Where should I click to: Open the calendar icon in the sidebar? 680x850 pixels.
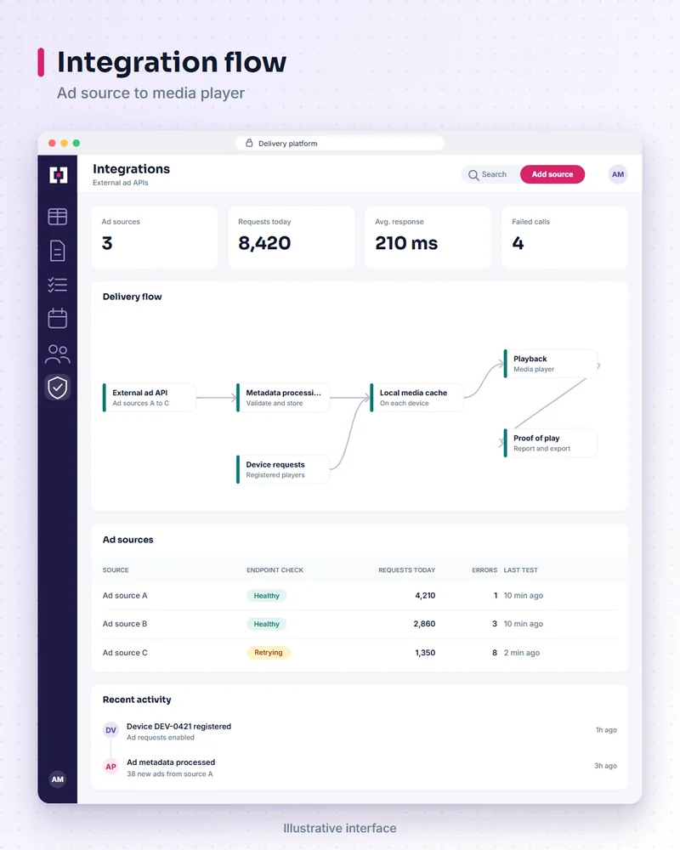(58, 318)
